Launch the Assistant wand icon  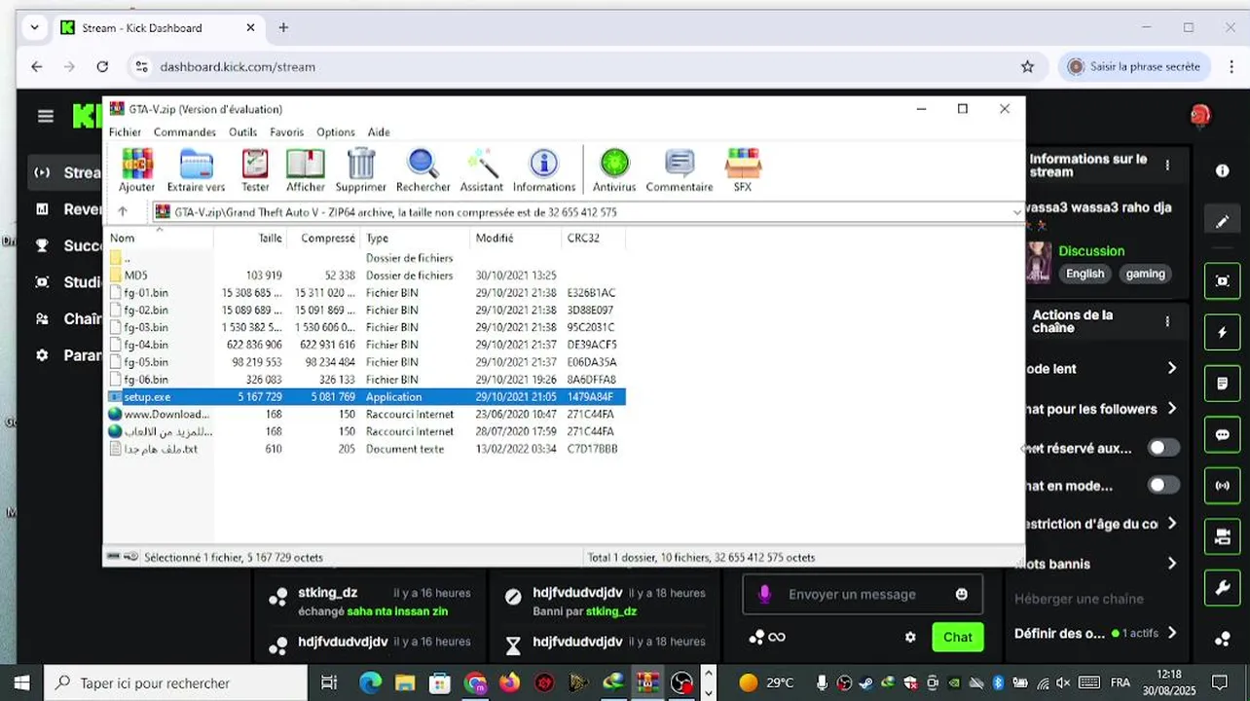tap(482, 169)
